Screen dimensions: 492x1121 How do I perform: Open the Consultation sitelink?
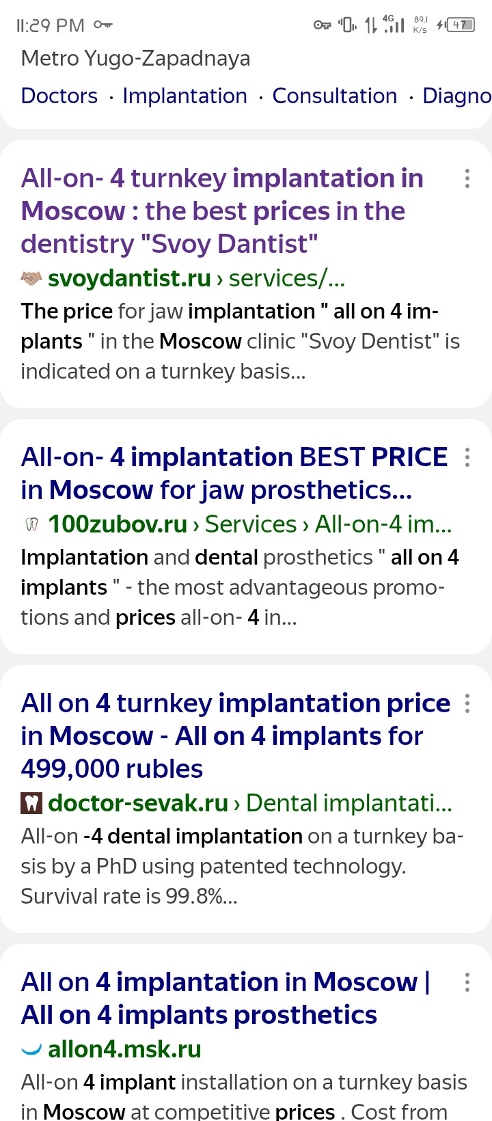pyautogui.click(x=334, y=96)
